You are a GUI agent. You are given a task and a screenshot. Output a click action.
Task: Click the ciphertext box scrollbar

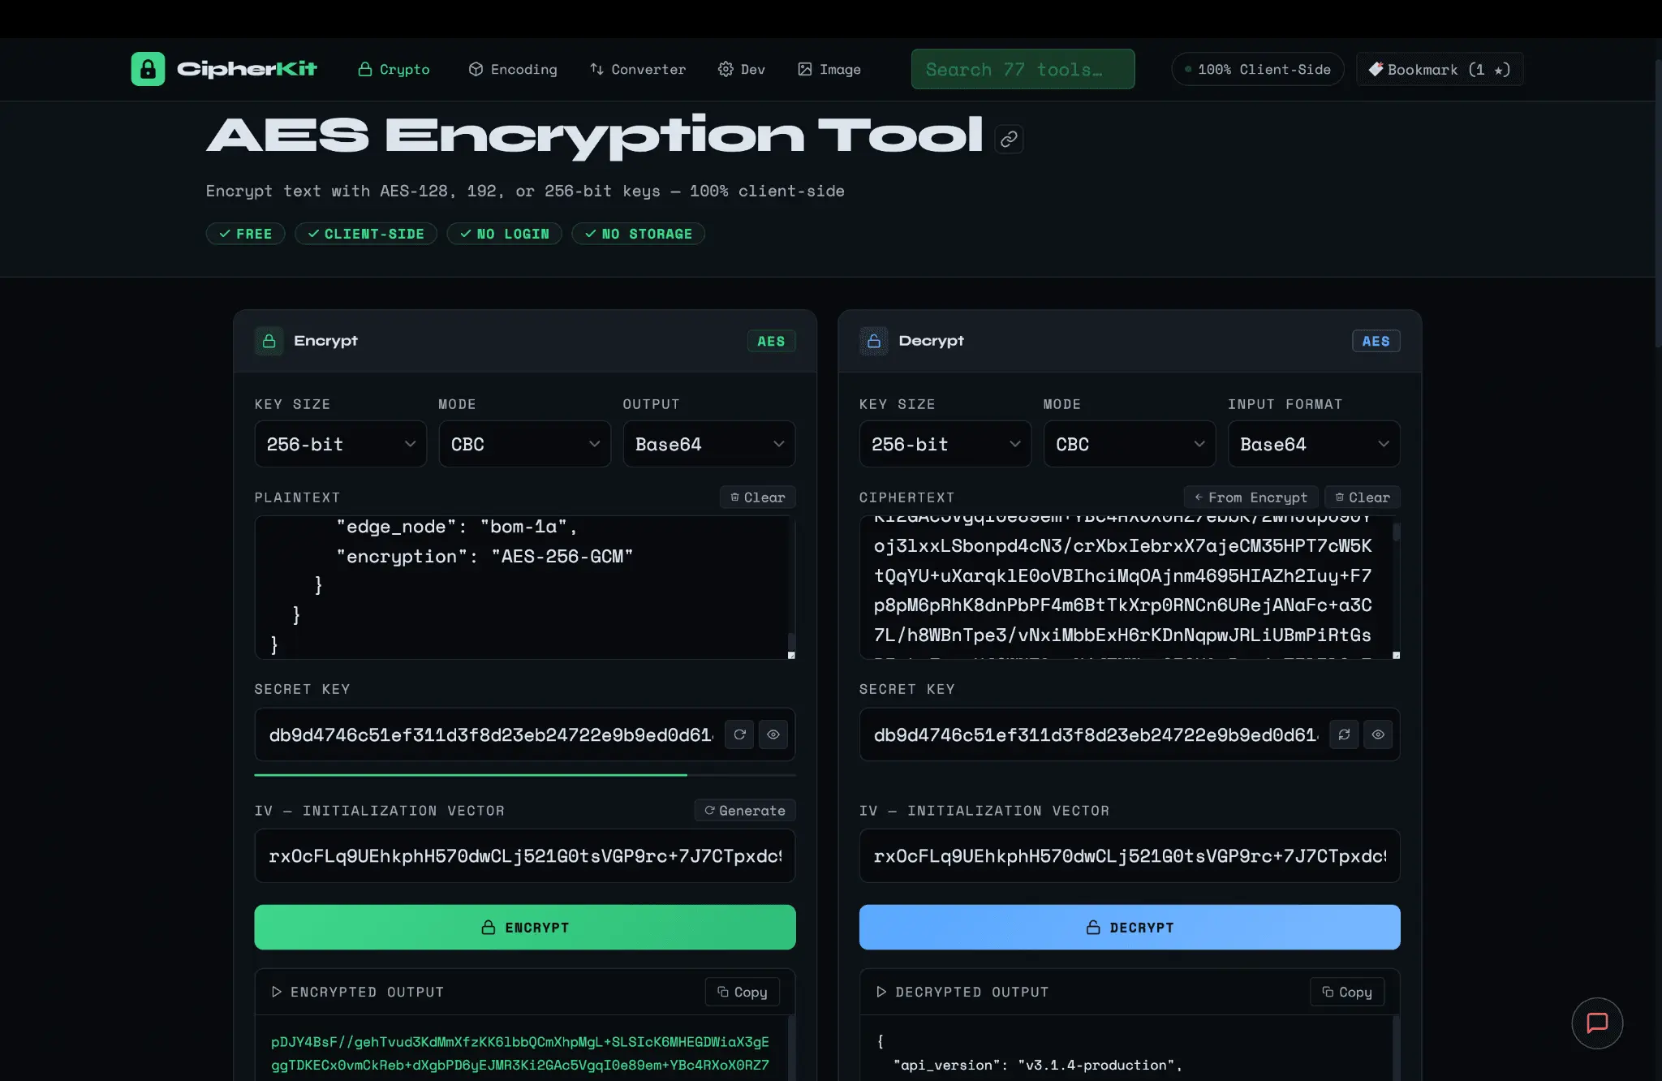point(1397,532)
